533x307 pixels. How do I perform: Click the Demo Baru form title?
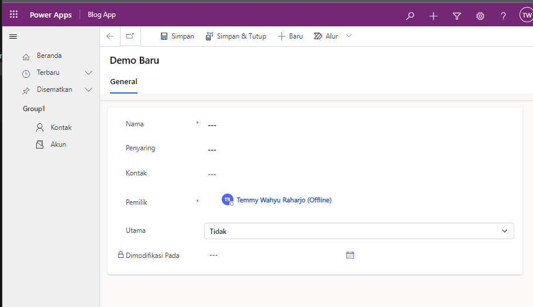pos(134,60)
